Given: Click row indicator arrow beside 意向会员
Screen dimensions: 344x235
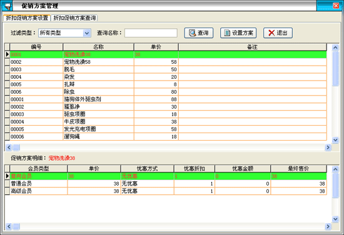Looking at the screenshot, I should coord(8,176).
